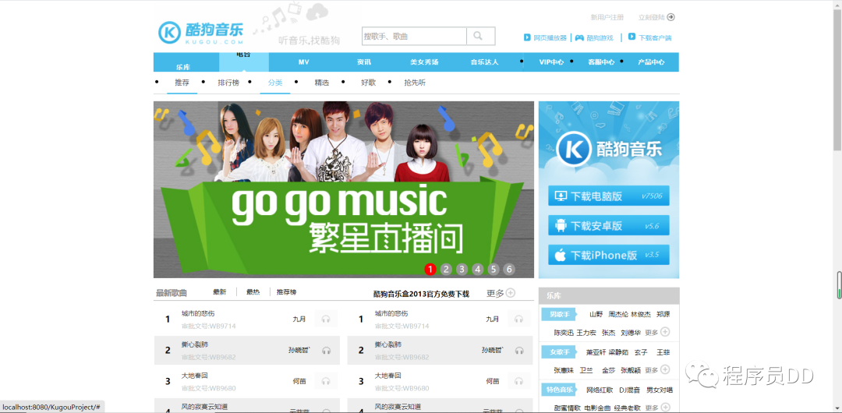Open the 电台 navigation tab
The image size is (842, 413).
tap(243, 62)
